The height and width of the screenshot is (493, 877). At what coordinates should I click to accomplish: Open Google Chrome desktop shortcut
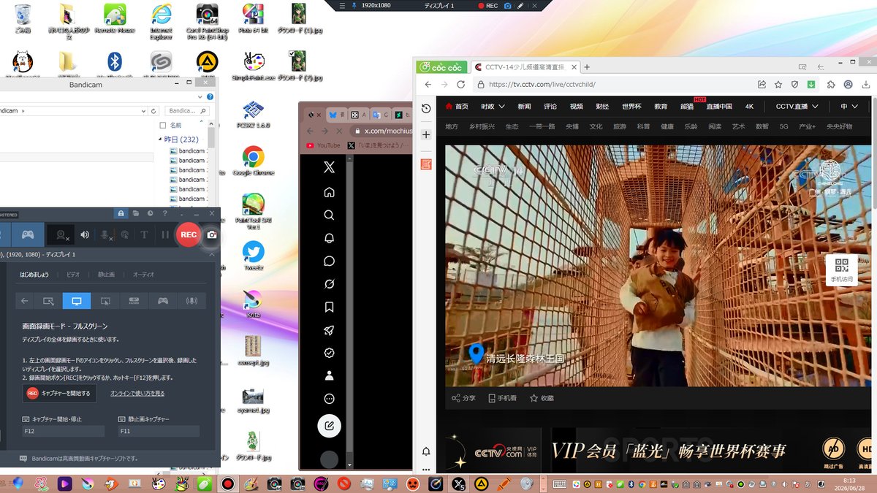(x=253, y=161)
